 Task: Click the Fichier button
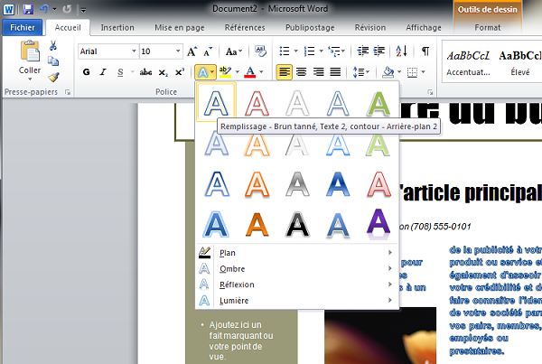pyautogui.click(x=21, y=28)
